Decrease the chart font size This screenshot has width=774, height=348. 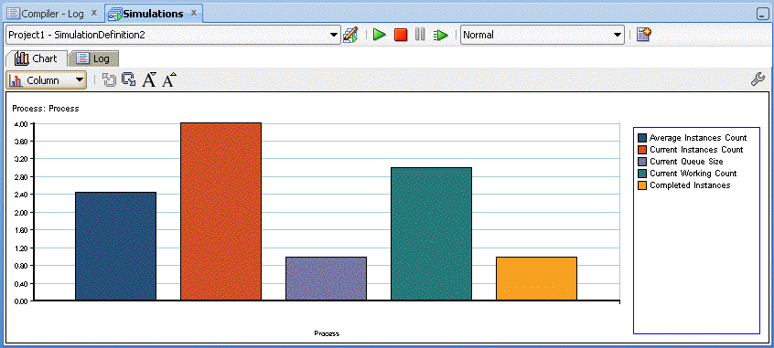point(149,79)
